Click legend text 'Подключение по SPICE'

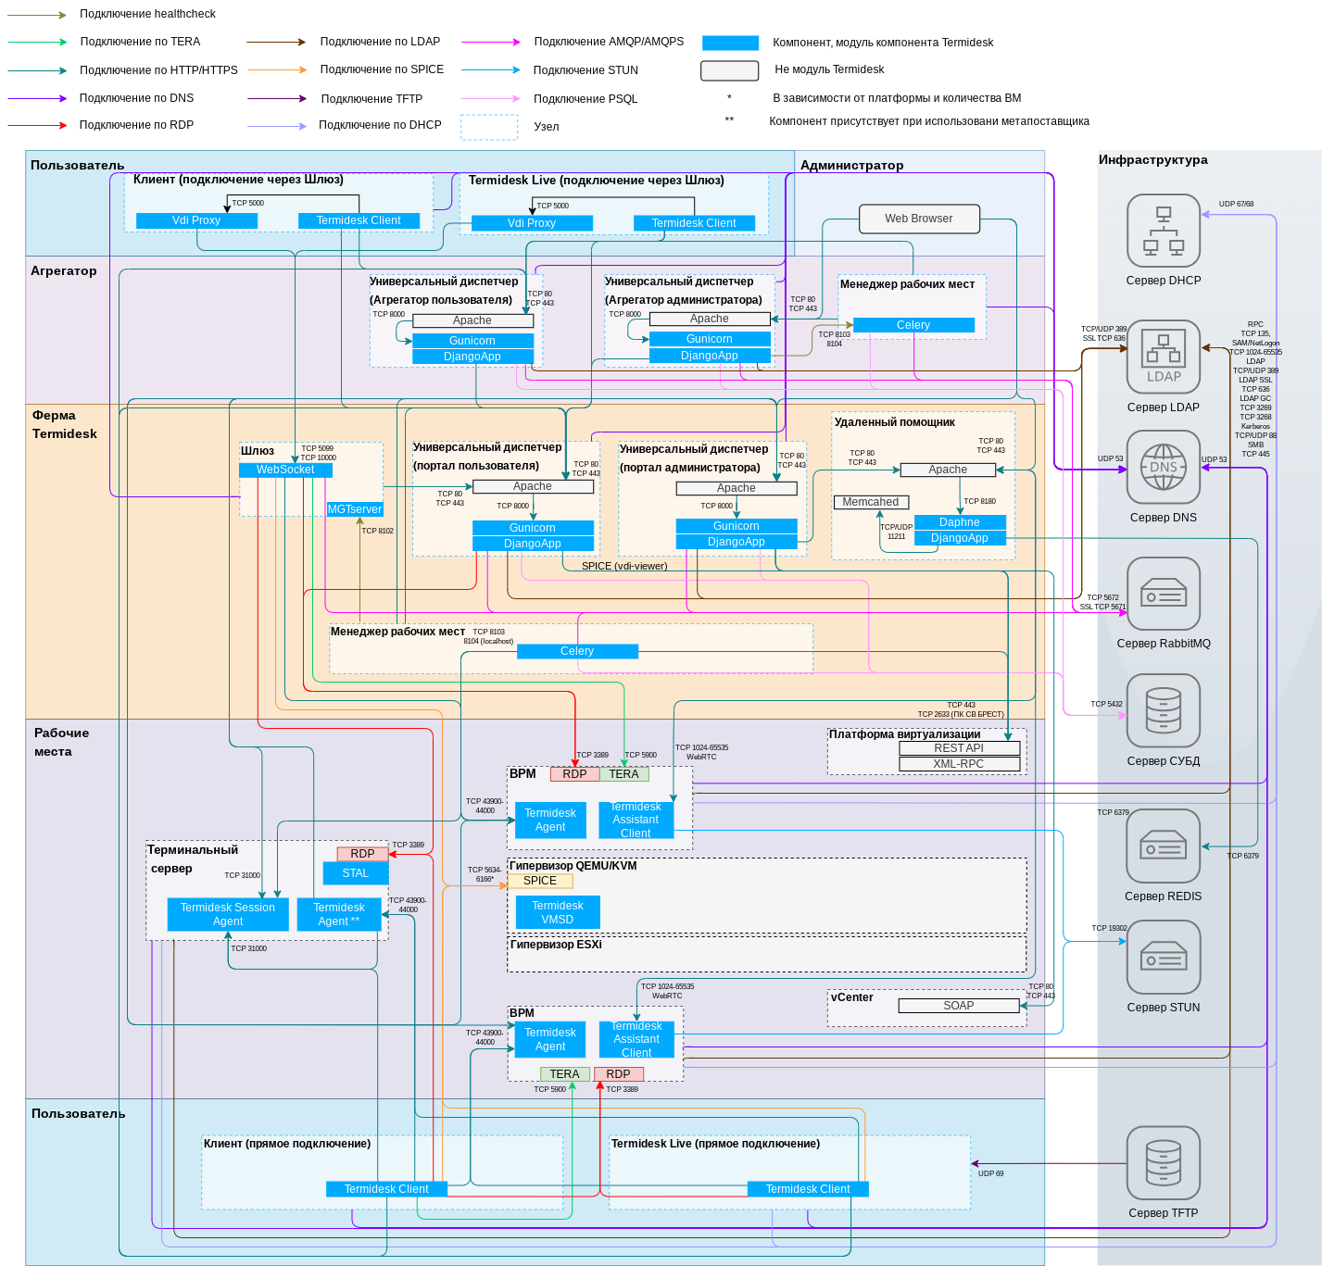(382, 69)
